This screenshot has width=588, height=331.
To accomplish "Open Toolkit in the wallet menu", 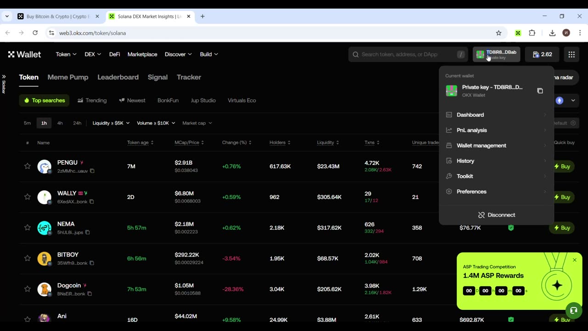I will [x=496, y=176].
